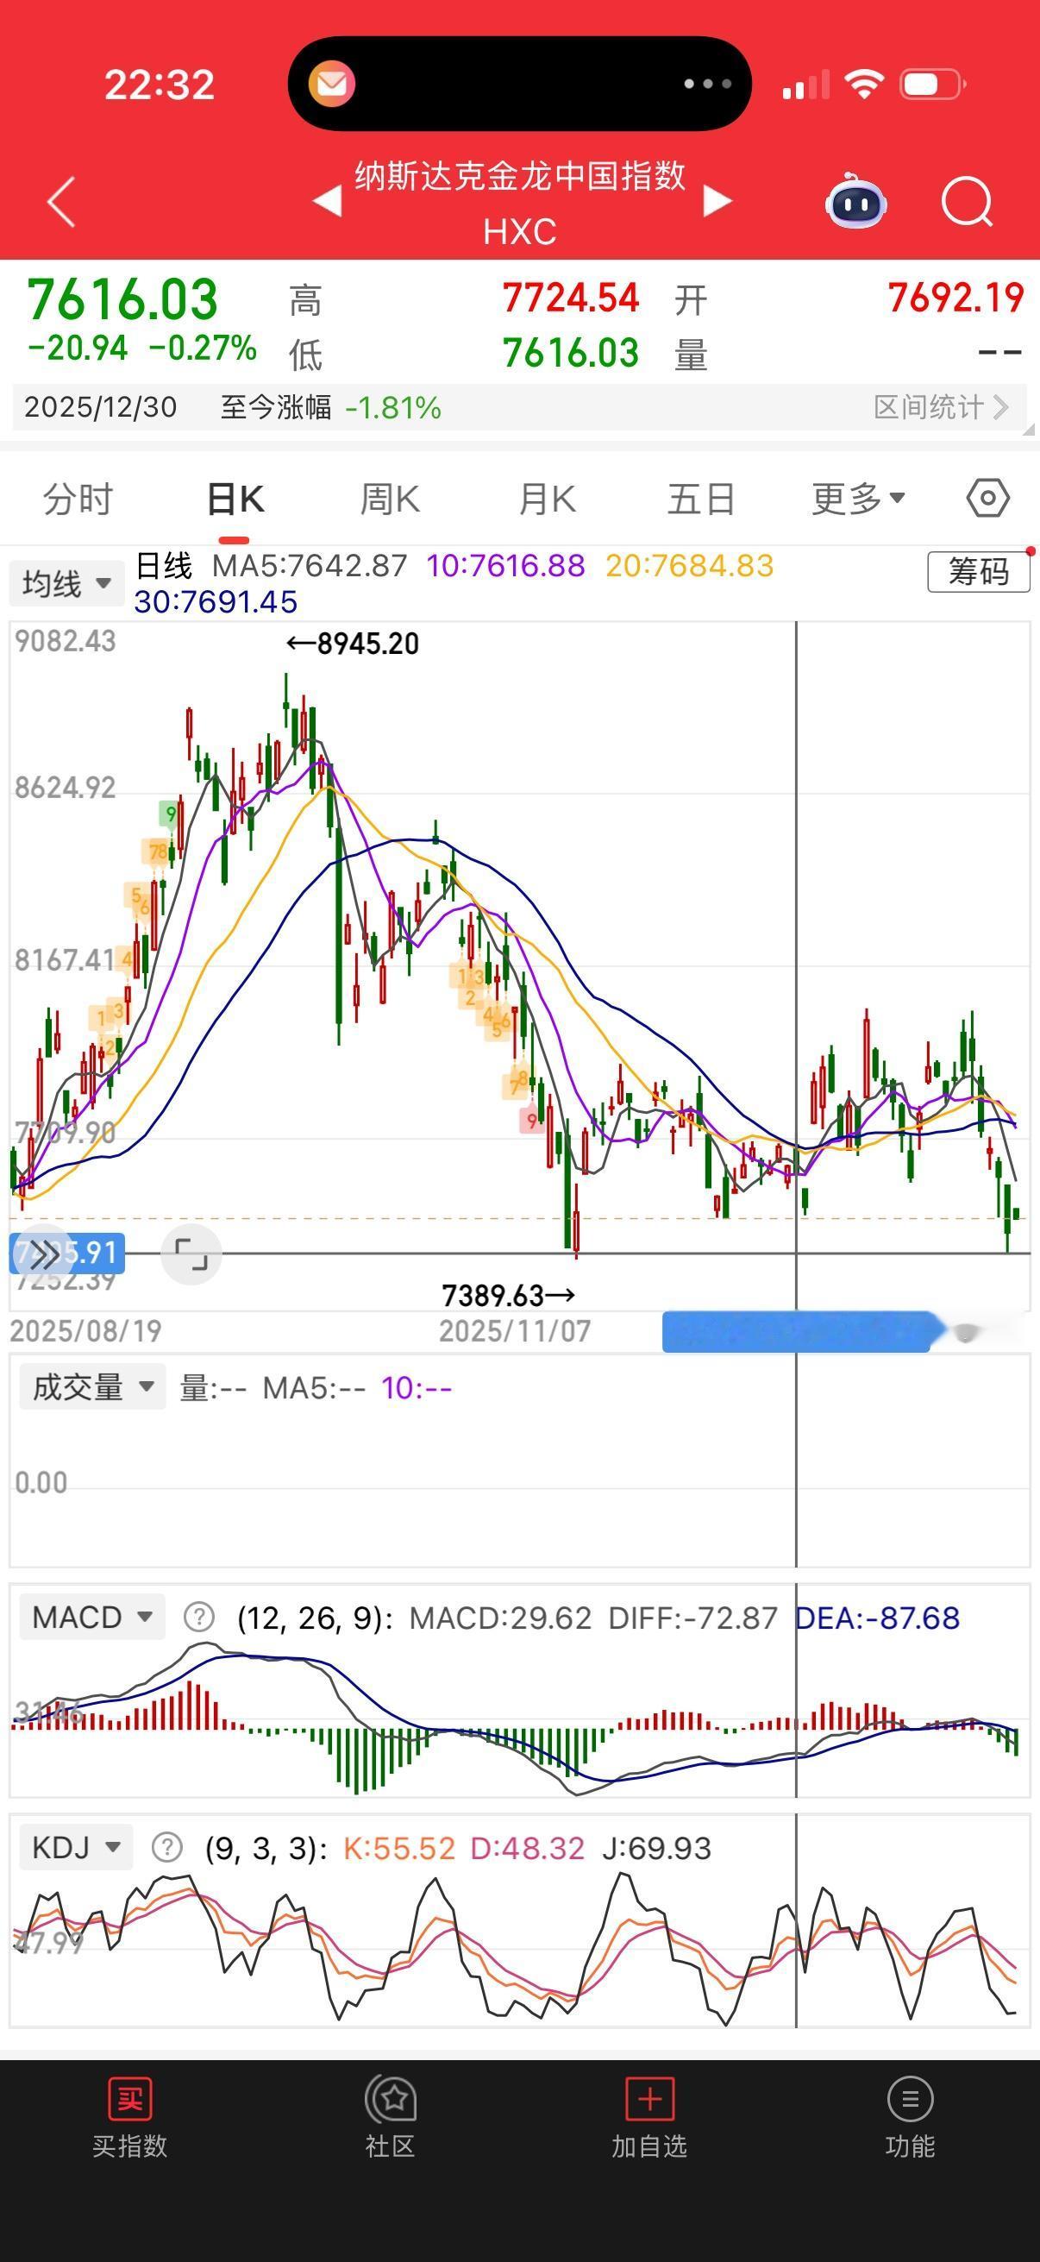The height and width of the screenshot is (2262, 1040).
Task: Tap the high value 7724.54
Action: pos(572,298)
